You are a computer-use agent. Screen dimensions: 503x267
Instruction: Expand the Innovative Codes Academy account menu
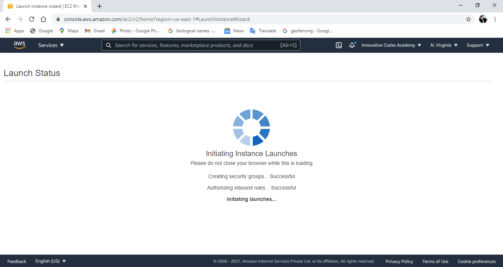(x=391, y=45)
